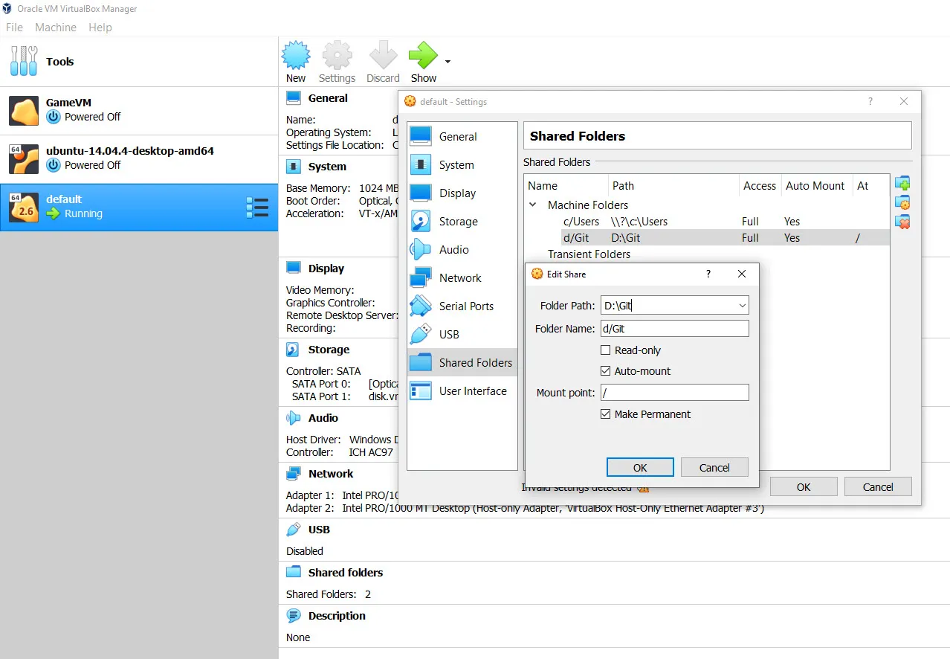Close the Edit Share dialog
950x659 pixels.
tap(741, 274)
